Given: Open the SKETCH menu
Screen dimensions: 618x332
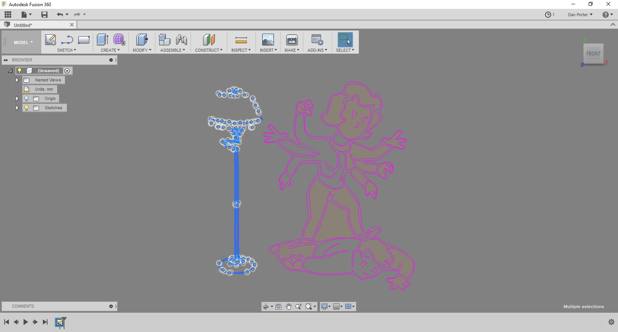Looking at the screenshot, I should 66,50.
